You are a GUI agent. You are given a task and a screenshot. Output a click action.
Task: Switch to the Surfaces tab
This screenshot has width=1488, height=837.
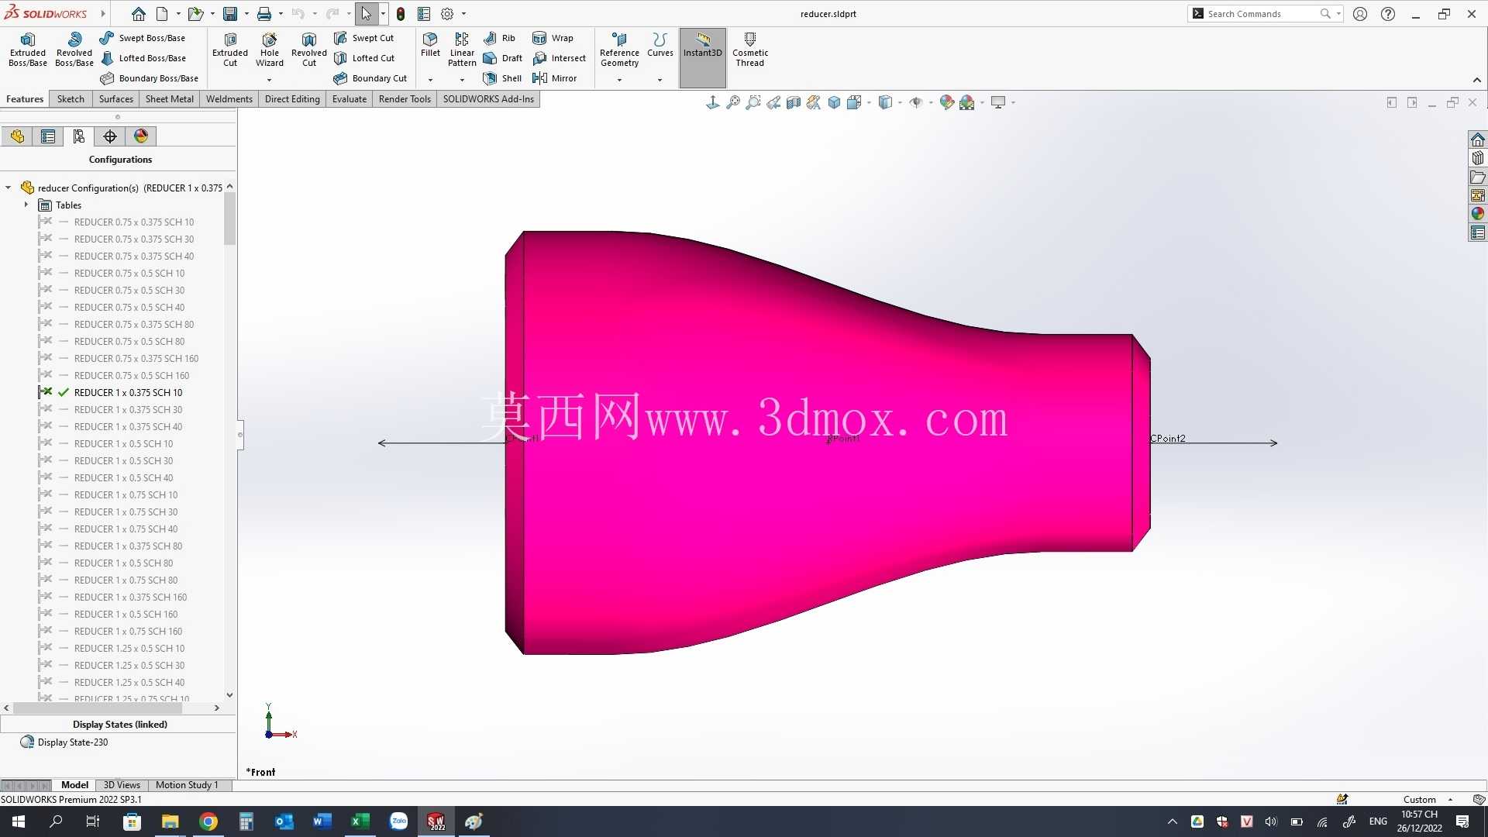tap(116, 99)
